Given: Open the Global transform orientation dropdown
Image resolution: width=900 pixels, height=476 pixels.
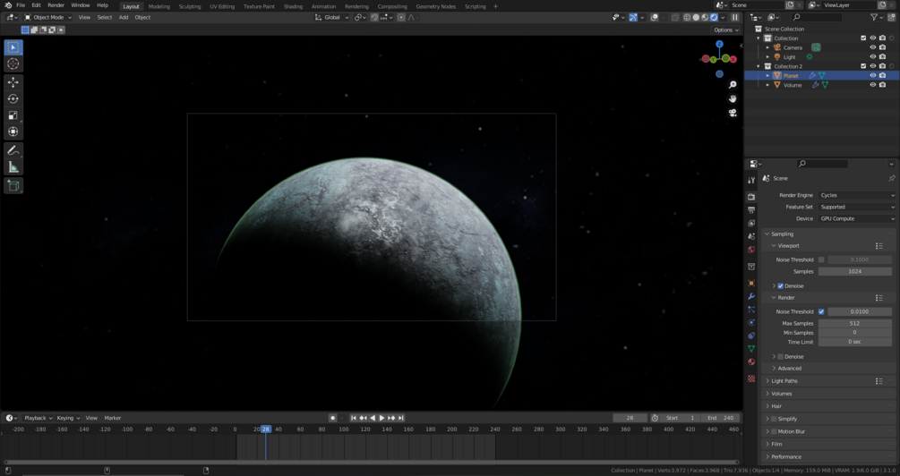Looking at the screenshot, I should pyautogui.click(x=331, y=17).
